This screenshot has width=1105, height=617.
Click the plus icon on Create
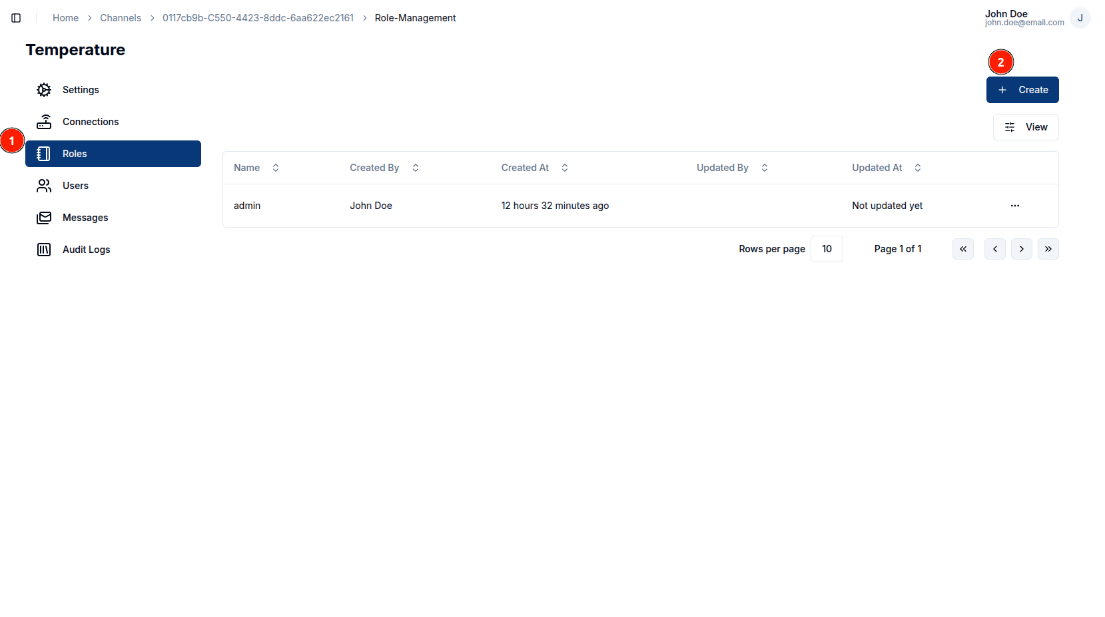(x=1002, y=90)
